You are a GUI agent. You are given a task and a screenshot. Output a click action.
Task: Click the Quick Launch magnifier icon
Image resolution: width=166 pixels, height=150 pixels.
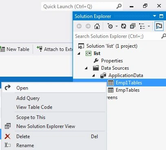(x=119, y=6)
